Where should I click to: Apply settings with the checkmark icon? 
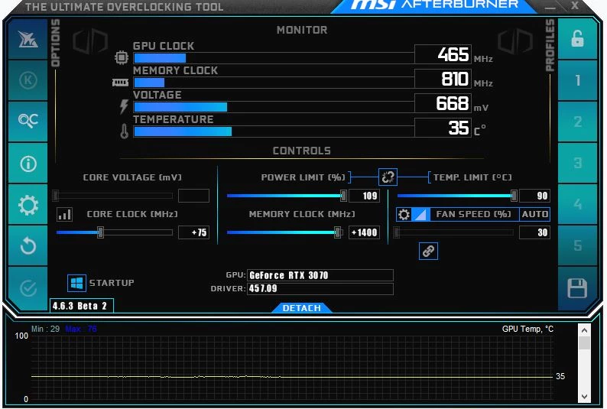click(28, 288)
